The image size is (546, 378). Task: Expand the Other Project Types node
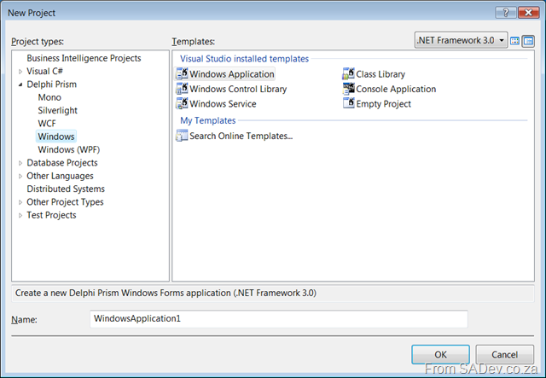click(x=20, y=202)
